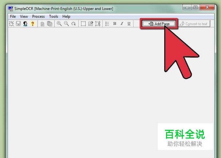Screen dimensions: 221x158
Task: Open the Process menu
Action: point(38,17)
